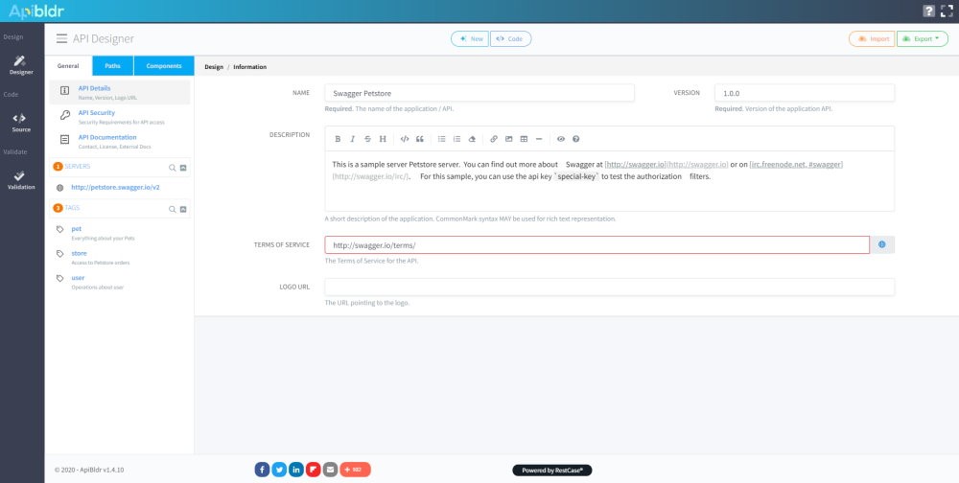The width and height of the screenshot is (959, 483).
Task: Click inside the description text area
Action: pos(609,181)
